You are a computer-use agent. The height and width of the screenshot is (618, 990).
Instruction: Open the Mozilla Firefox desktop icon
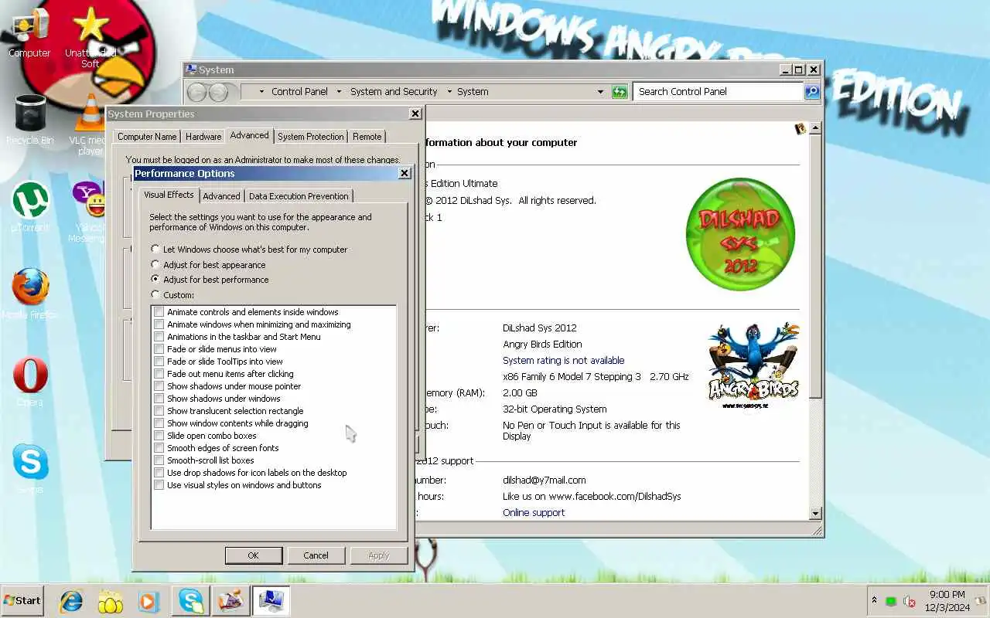click(x=30, y=294)
